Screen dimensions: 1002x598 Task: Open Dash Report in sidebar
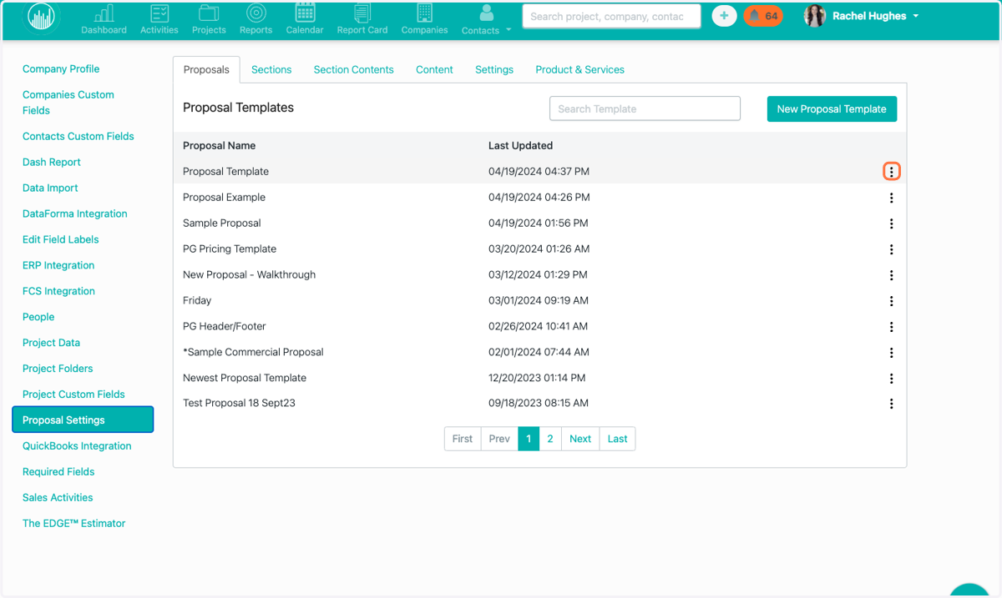pyautogui.click(x=52, y=162)
